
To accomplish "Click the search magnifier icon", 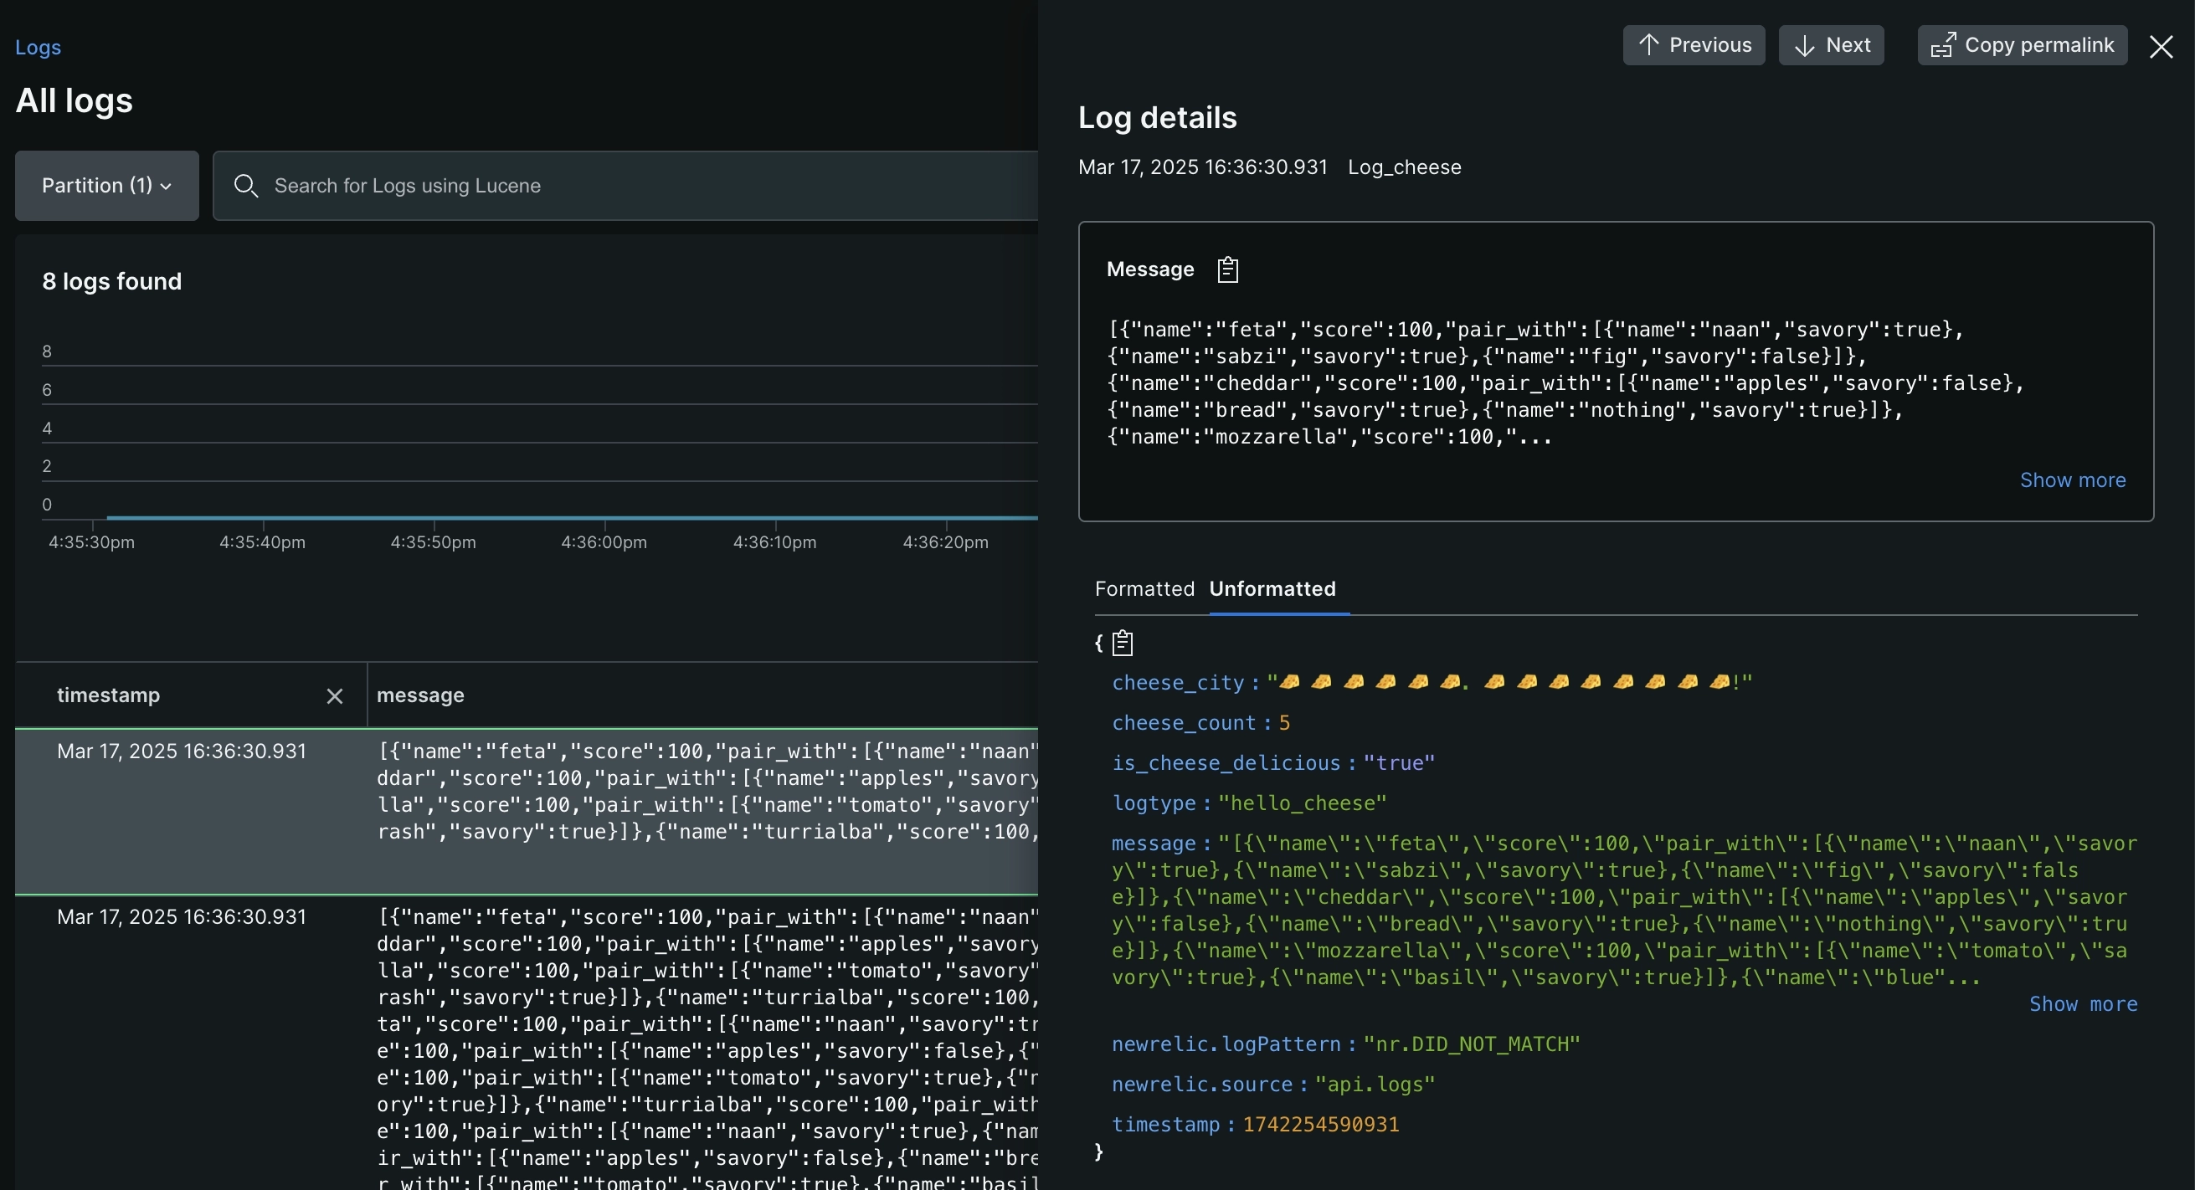I will click(245, 186).
